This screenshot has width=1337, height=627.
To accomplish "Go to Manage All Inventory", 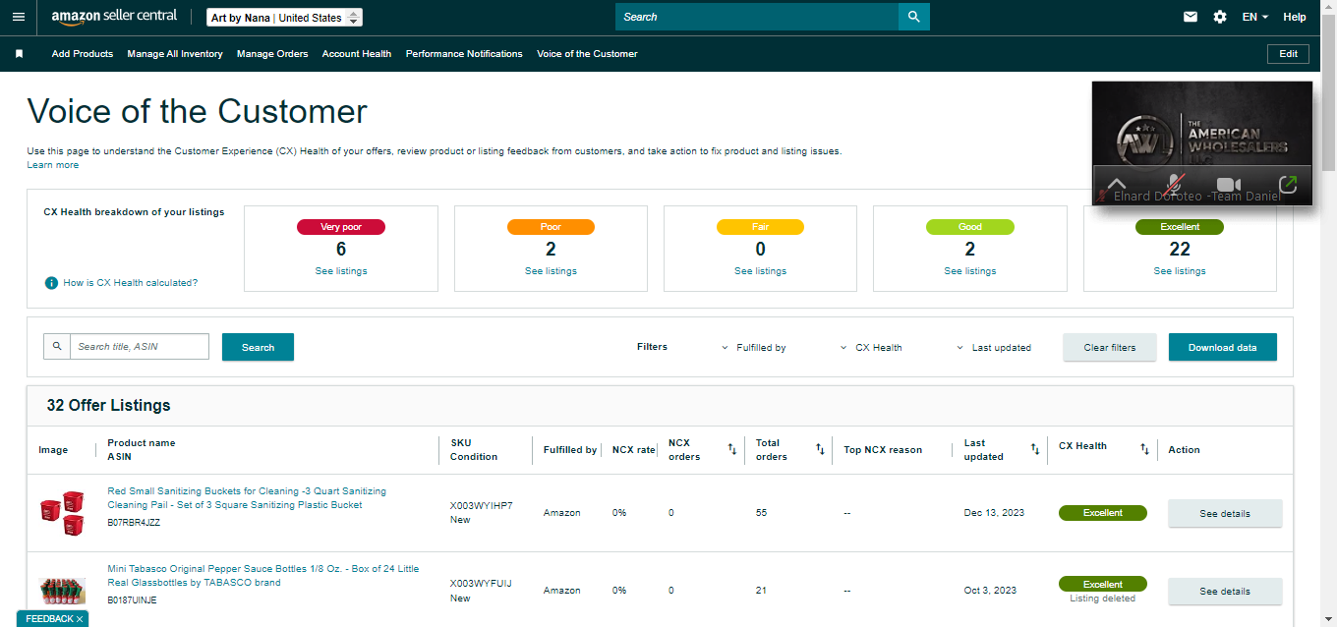I will pyautogui.click(x=175, y=54).
